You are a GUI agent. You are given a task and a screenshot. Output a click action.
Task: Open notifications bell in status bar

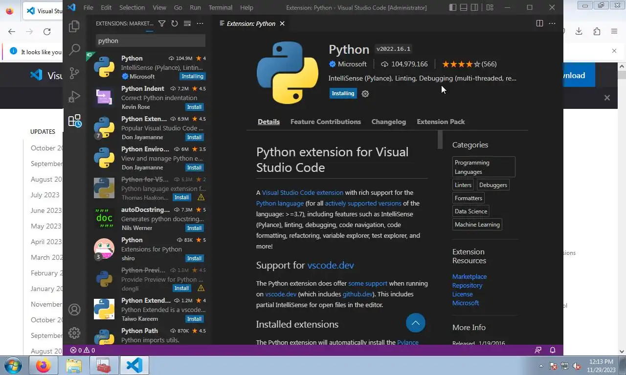tap(553, 350)
